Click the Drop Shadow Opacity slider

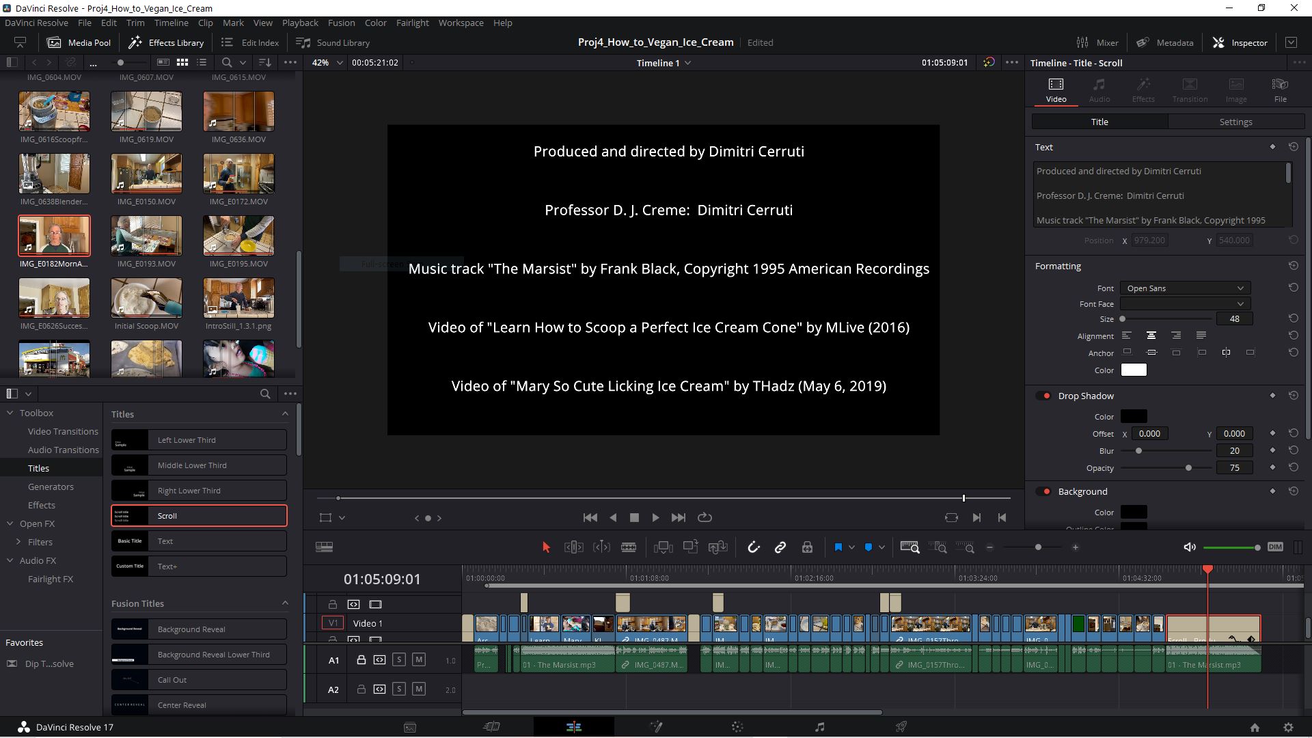pos(1166,468)
